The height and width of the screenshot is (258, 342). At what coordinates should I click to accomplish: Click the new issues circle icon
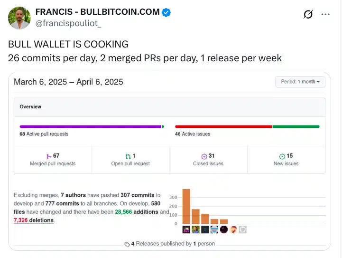[x=282, y=156]
